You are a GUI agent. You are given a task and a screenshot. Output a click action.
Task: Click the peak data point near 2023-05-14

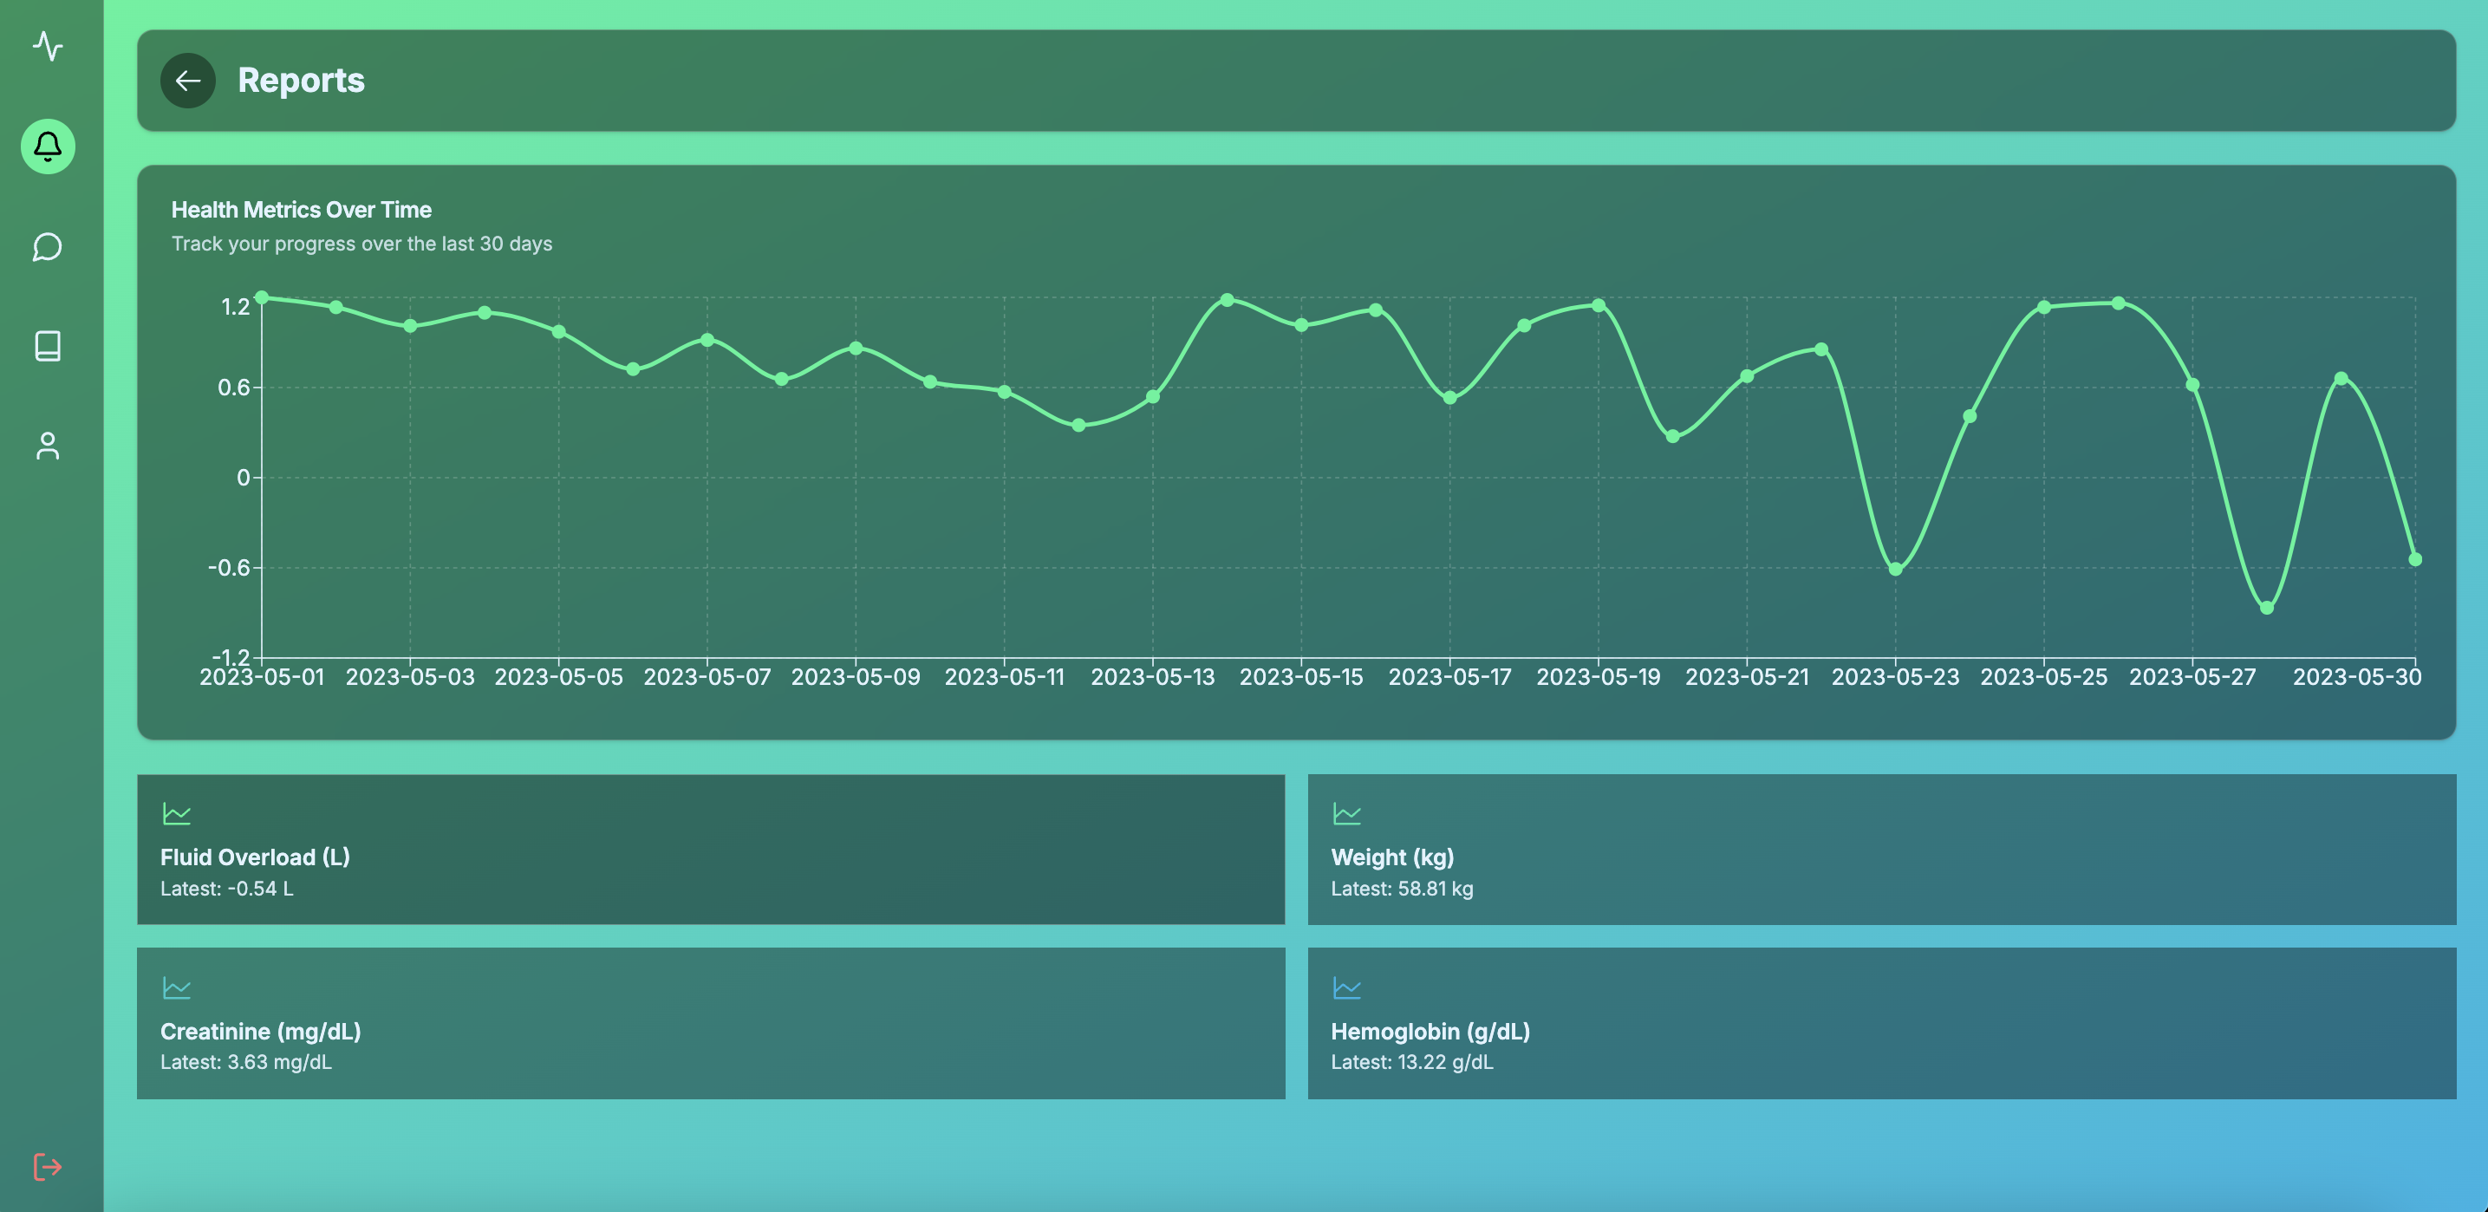tap(1228, 300)
